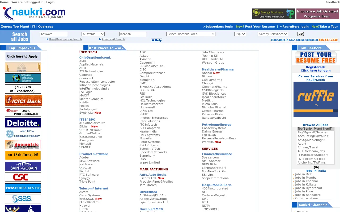Open the Energy Business Gold Award banner
Viewport: 340px width, 212px height.
point(274,14)
